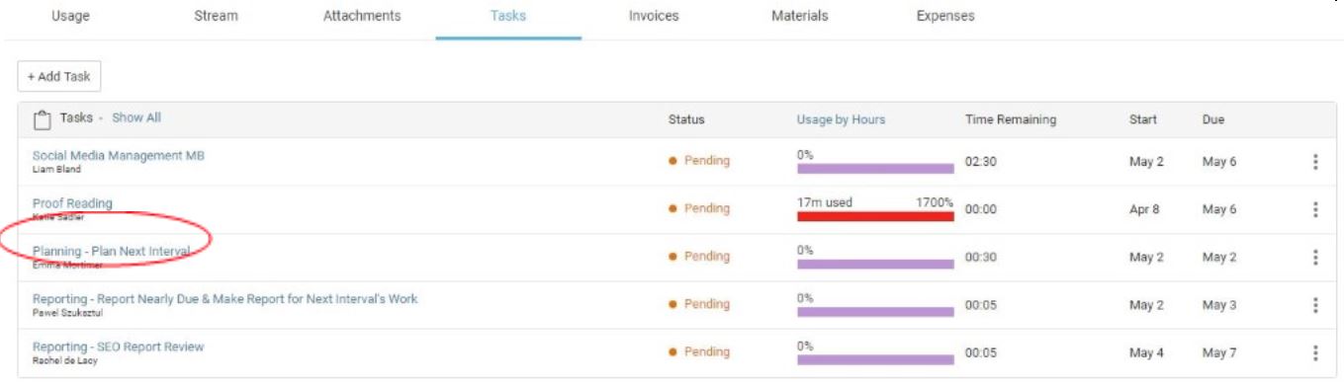
Task: Open the Stream tab
Action: pyautogui.click(x=216, y=16)
